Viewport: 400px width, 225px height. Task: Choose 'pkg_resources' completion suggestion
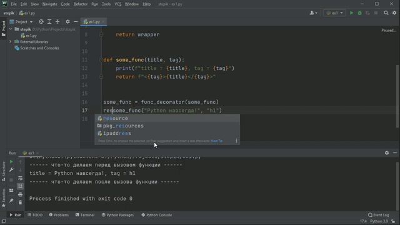click(x=167, y=126)
